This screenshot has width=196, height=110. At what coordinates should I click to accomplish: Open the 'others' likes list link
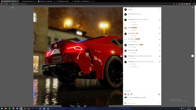(x=144, y=97)
